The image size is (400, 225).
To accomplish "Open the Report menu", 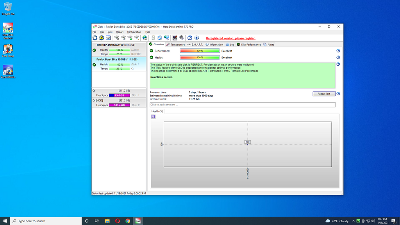I will pos(120,32).
